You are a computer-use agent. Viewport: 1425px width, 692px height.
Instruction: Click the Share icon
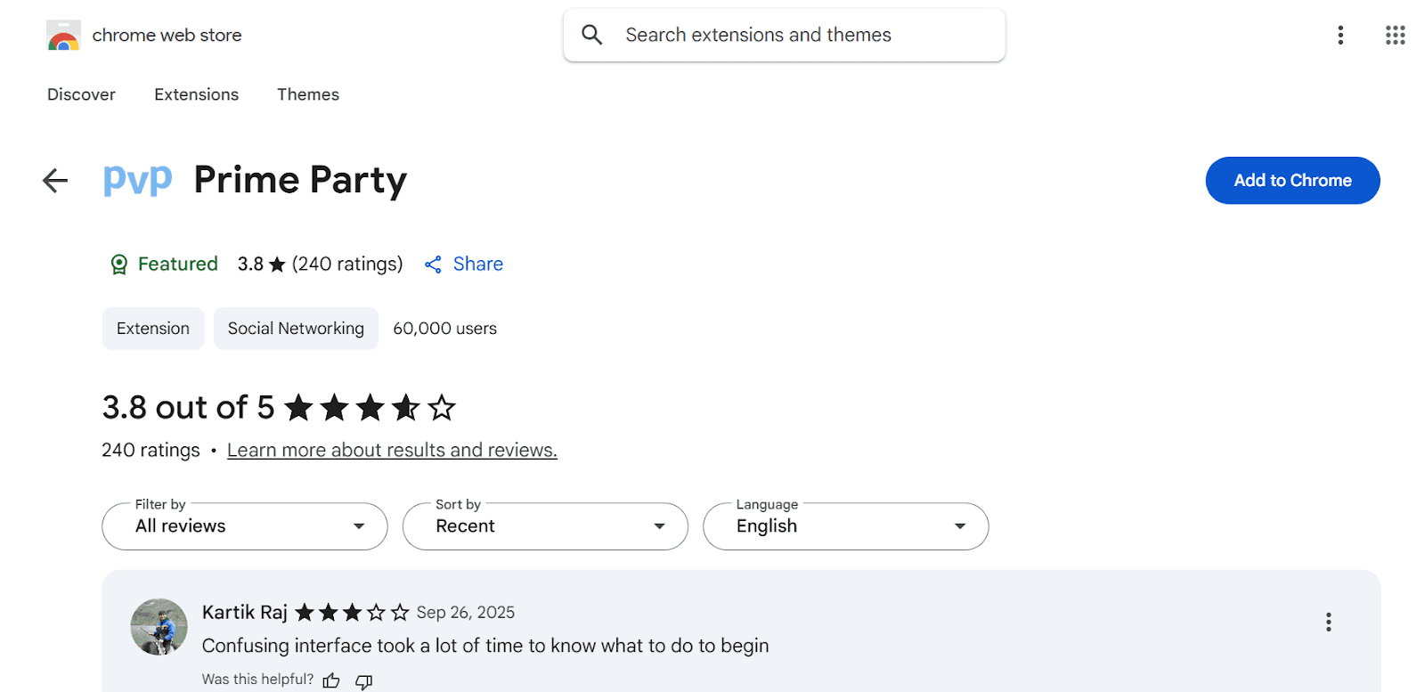tap(433, 265)
